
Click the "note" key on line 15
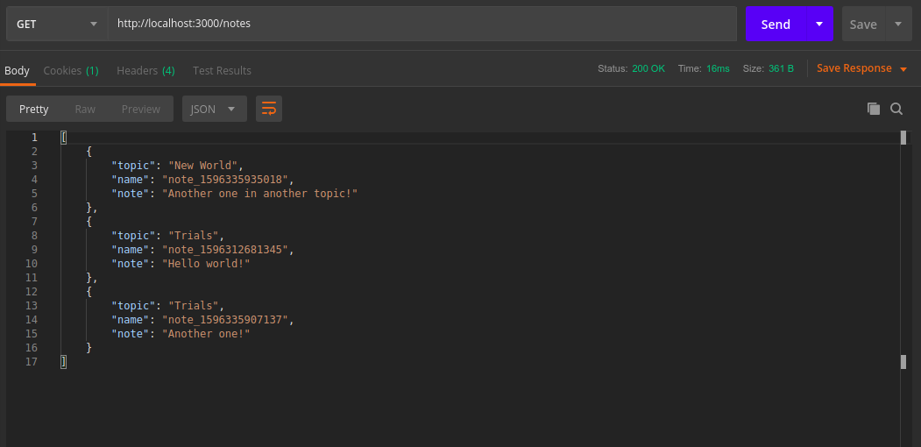(131, 334)
